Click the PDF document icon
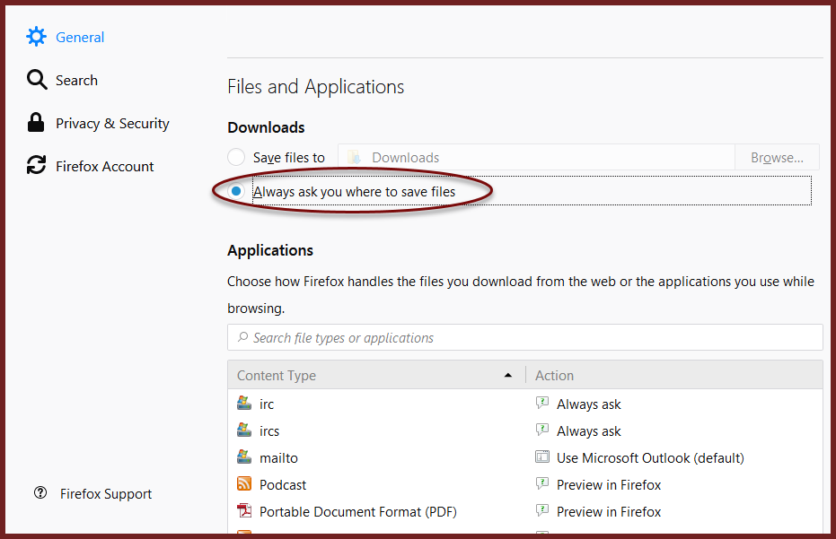 pyautogui.click(x=244, y=511)
